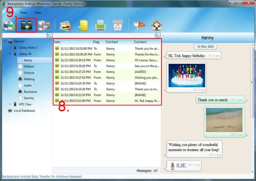Click the recycle bin delete icon

118,25
